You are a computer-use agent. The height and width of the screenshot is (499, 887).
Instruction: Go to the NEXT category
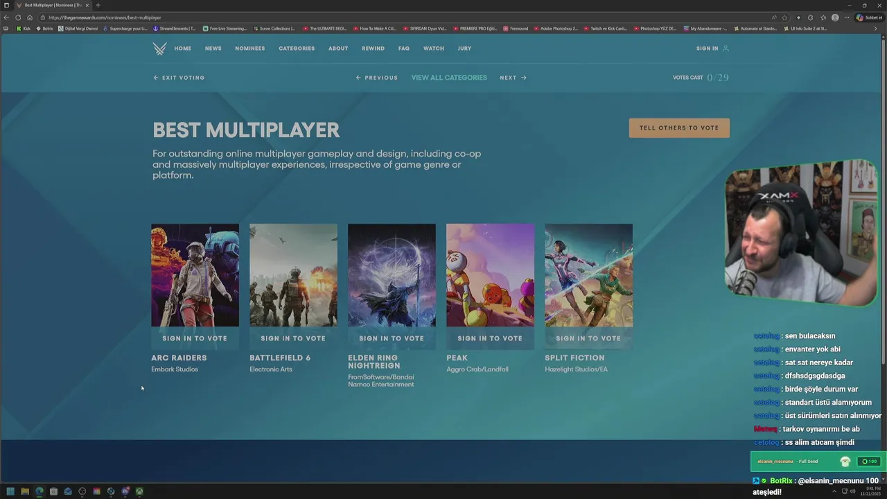[x=513, y=78]
